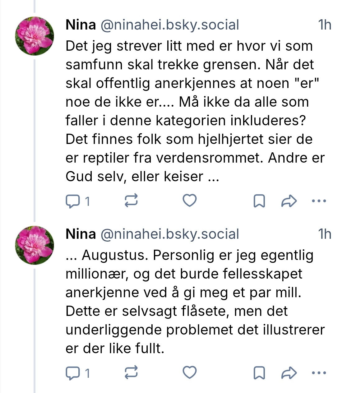The width and height of the screenshot is (347, 393).
Task: Open more options on first post
Action: pyautogui.click(x=319, y=201)
